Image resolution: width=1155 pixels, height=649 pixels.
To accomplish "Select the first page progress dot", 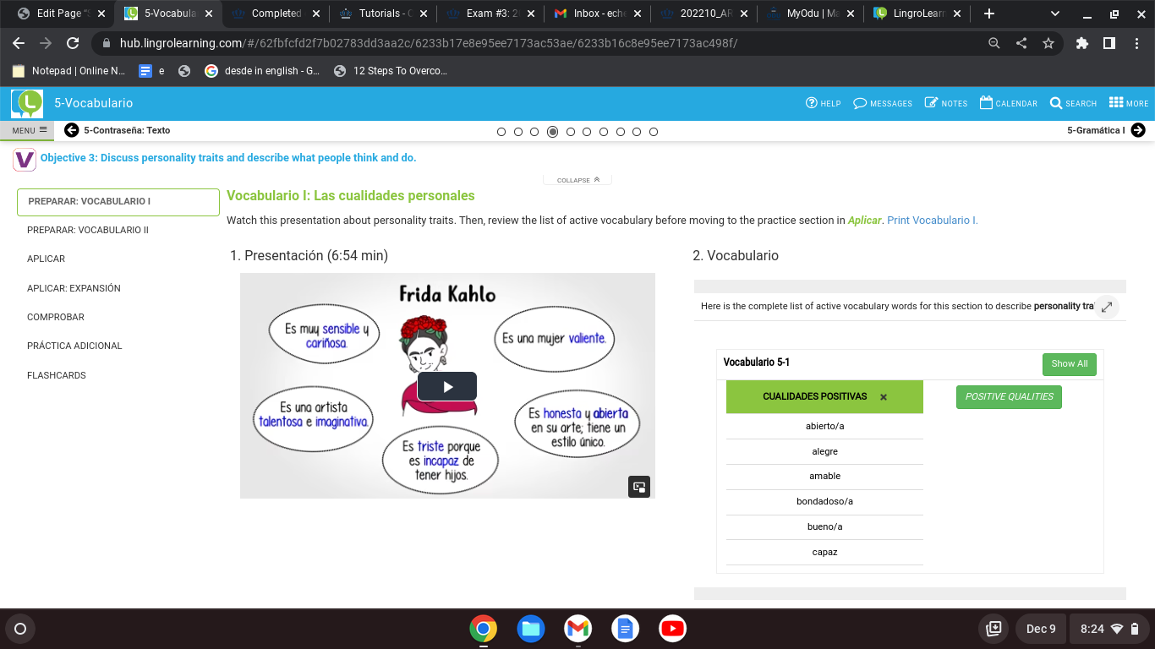I will [501, 132].
